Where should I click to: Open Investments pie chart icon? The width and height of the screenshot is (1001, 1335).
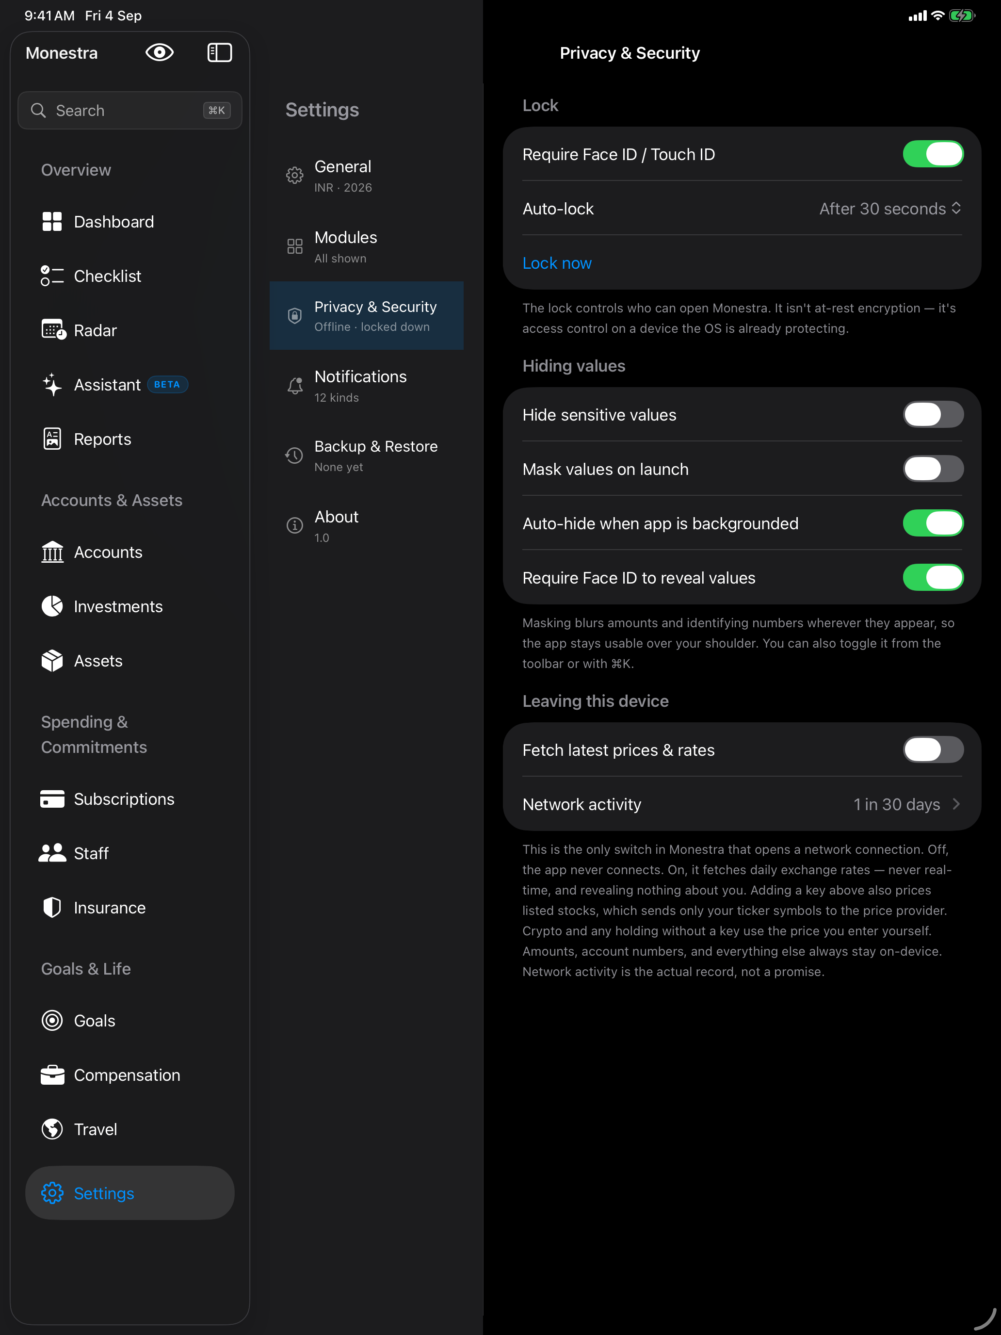click(52, 606)
